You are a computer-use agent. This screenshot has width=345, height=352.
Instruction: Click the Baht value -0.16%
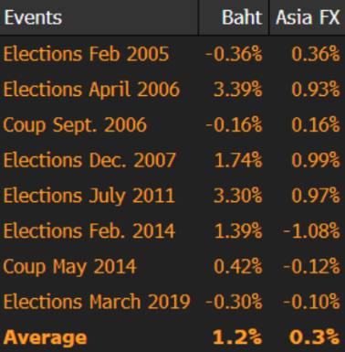coord(234,125)
